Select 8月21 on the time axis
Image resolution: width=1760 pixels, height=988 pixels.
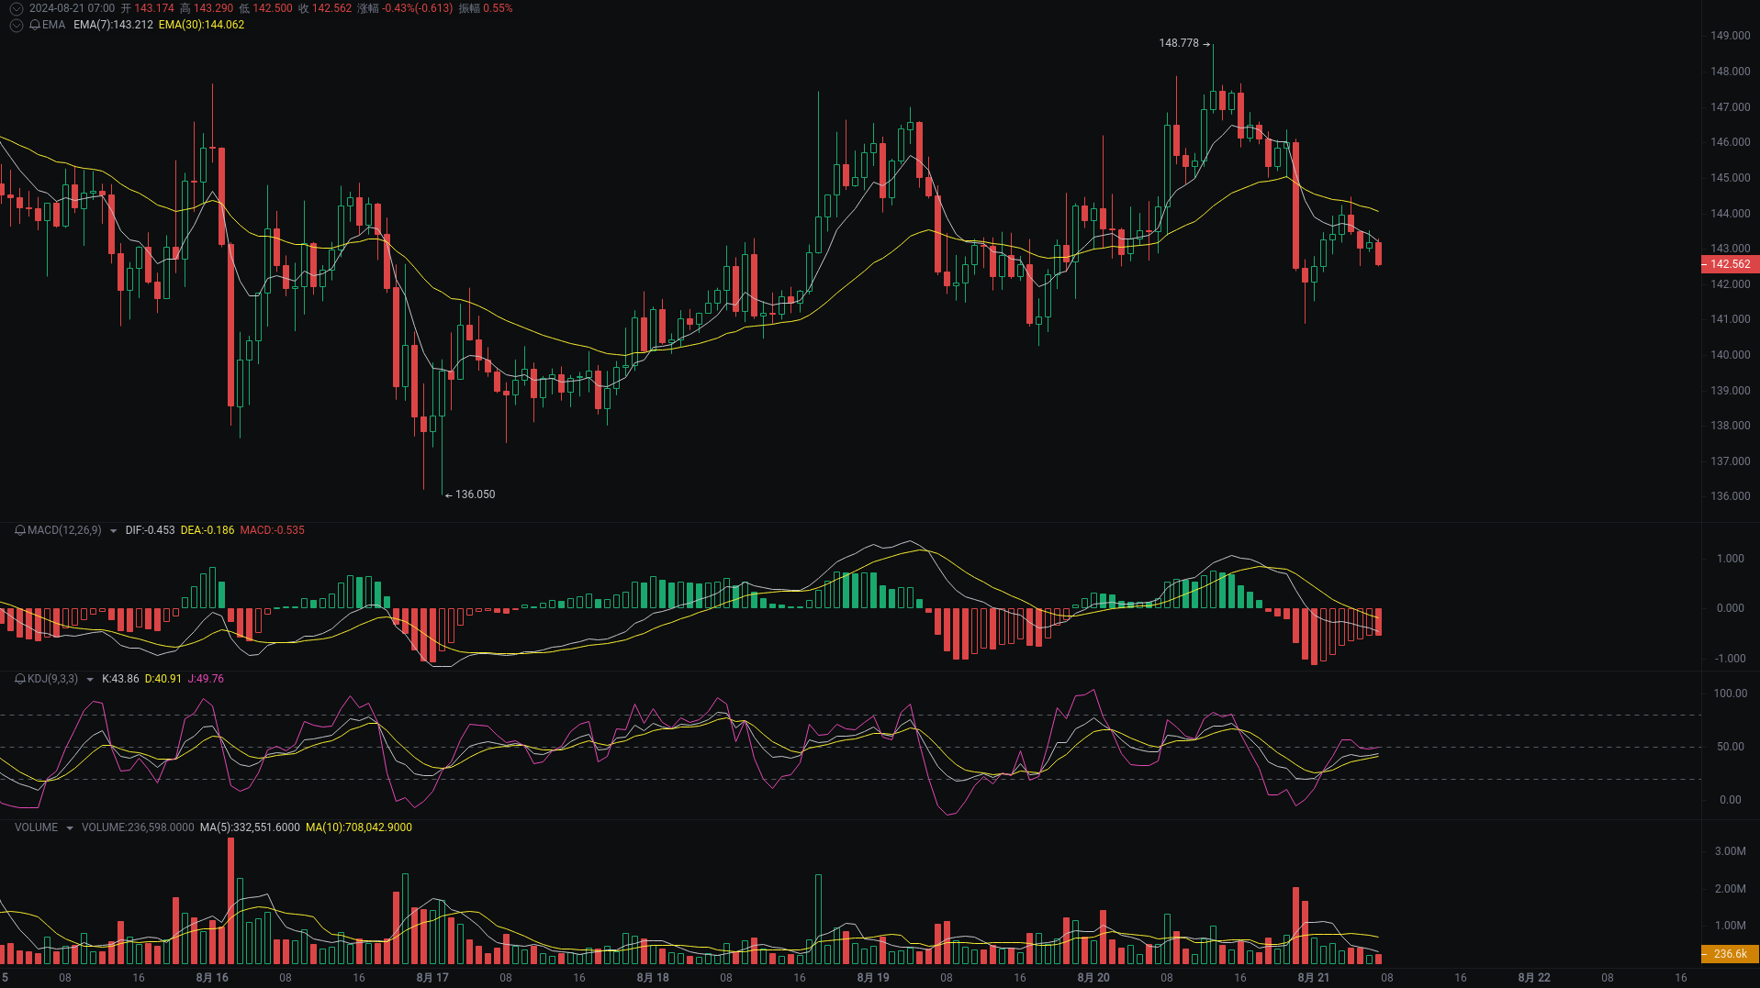(x=1313, y=978)
